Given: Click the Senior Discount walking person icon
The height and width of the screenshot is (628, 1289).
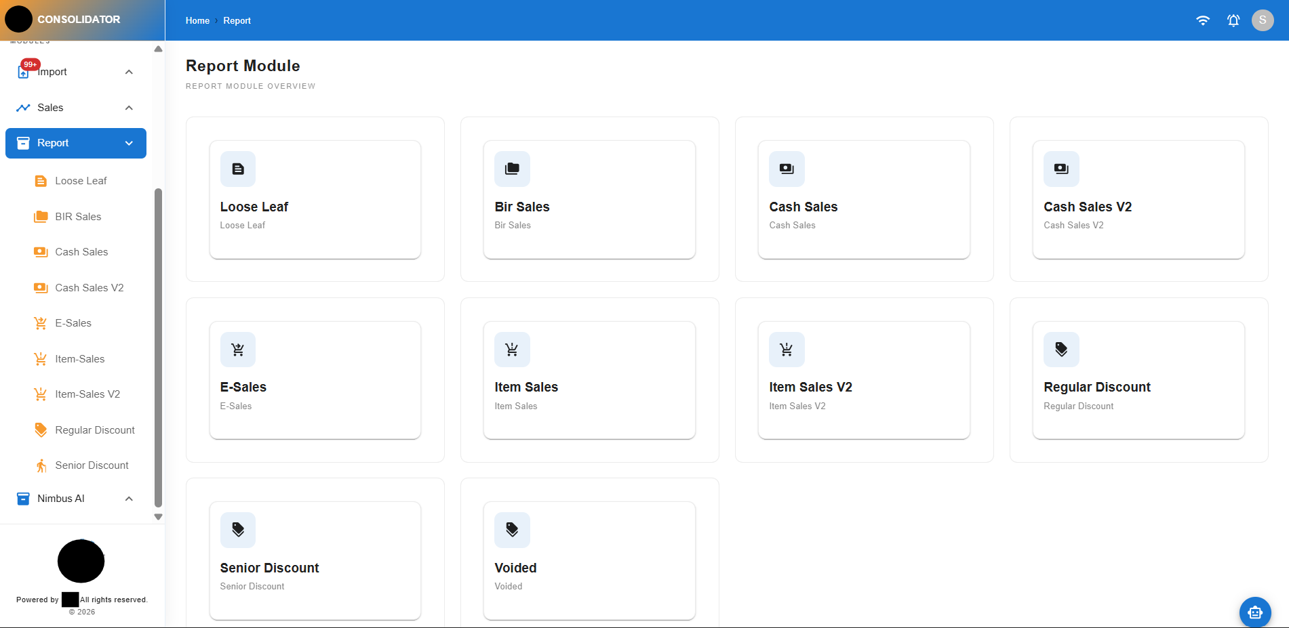Looking at the screenshot, I should (x=41, y=465).
